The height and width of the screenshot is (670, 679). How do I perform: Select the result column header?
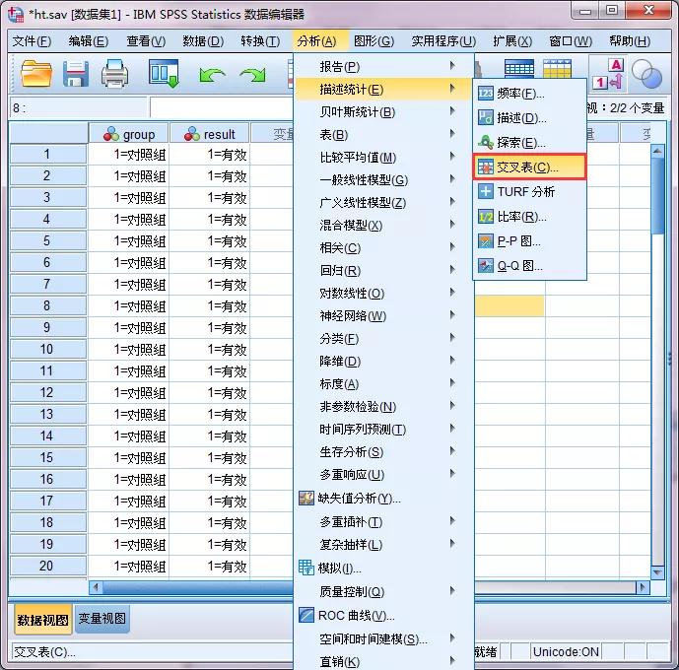(x=210, y=134)
